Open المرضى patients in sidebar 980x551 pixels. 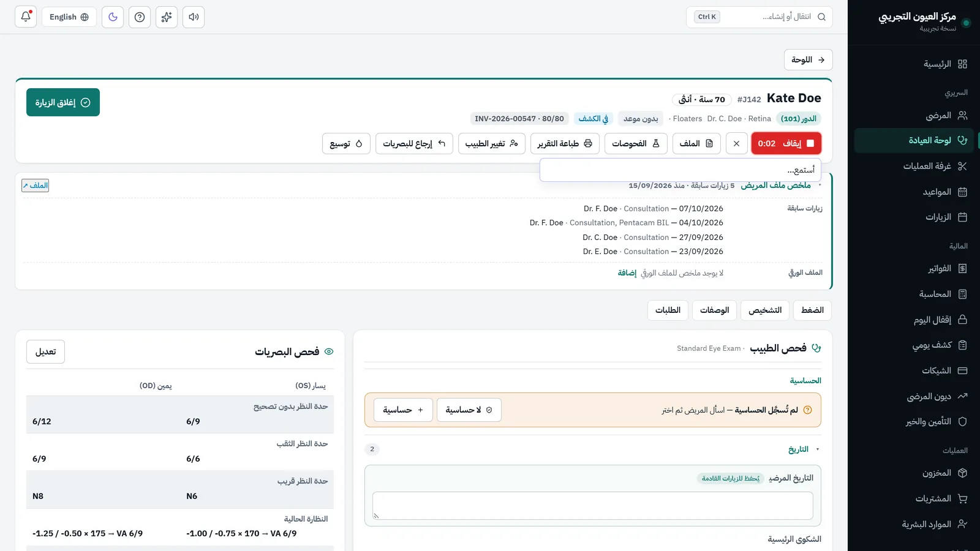click(x=913, y=115)
